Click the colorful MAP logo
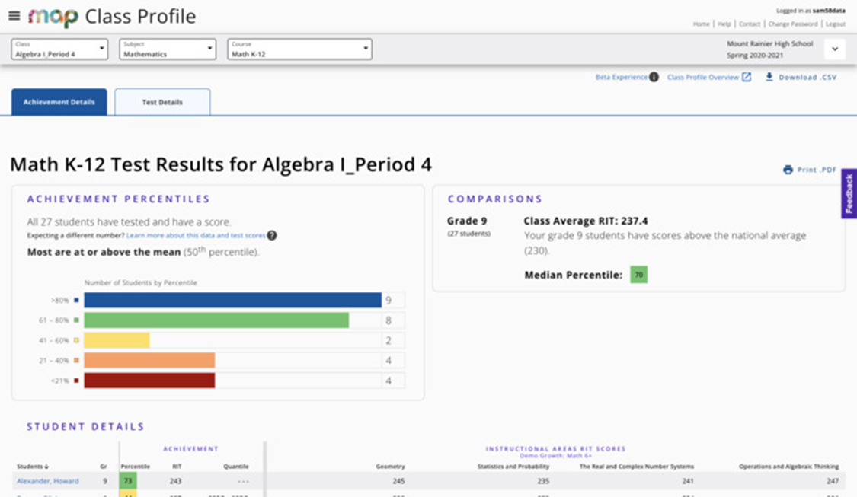Viewport: 857px width, 497px height. [55, 14]
